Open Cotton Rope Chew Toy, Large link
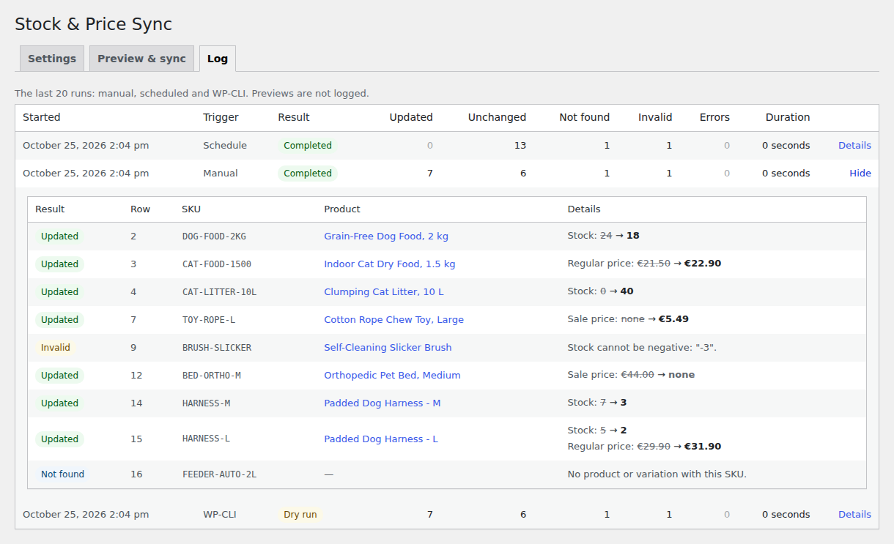This screenshot has height=544, width=894. click(394, 320)
